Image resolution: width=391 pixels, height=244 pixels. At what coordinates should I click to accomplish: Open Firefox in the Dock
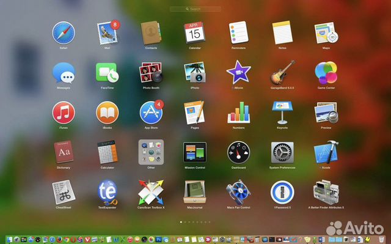[x=59, y=240]
